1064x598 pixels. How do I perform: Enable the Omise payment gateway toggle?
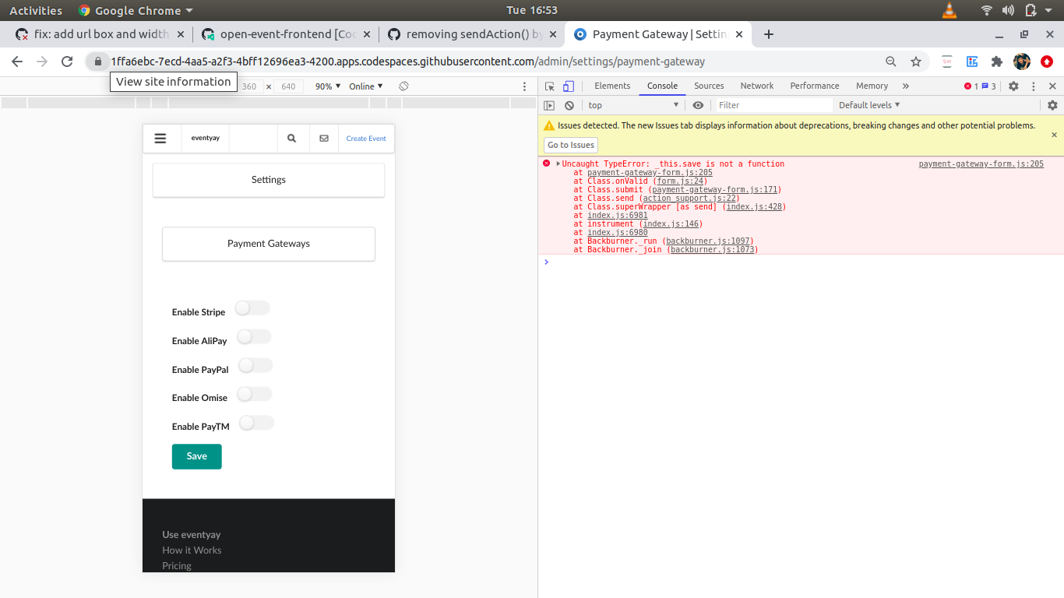pyautogui.click(x=254, y=394)
